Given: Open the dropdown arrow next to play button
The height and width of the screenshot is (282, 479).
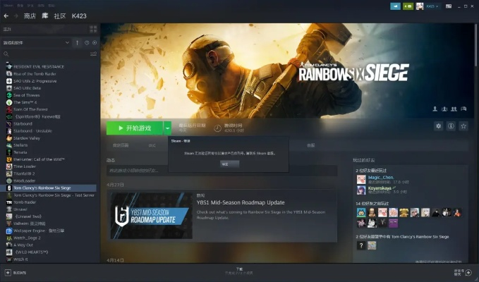Looking at the screenshot, I should [167, 128].
